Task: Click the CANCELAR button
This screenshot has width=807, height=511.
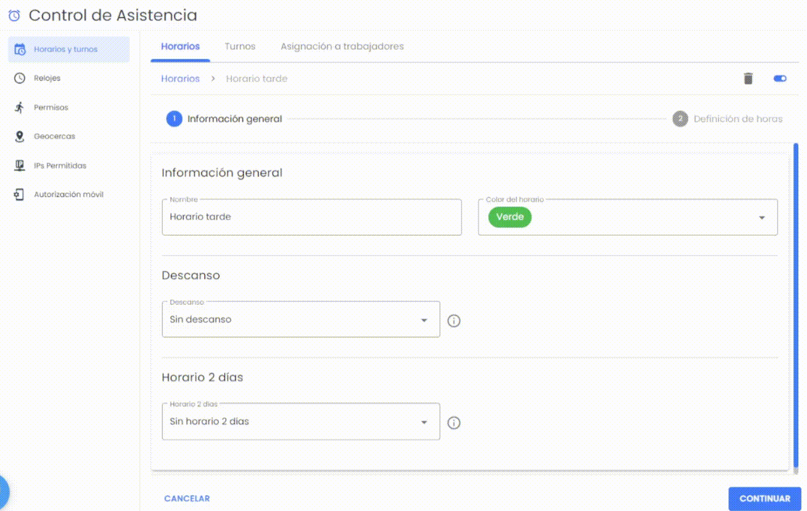Action: pos(187,499)
